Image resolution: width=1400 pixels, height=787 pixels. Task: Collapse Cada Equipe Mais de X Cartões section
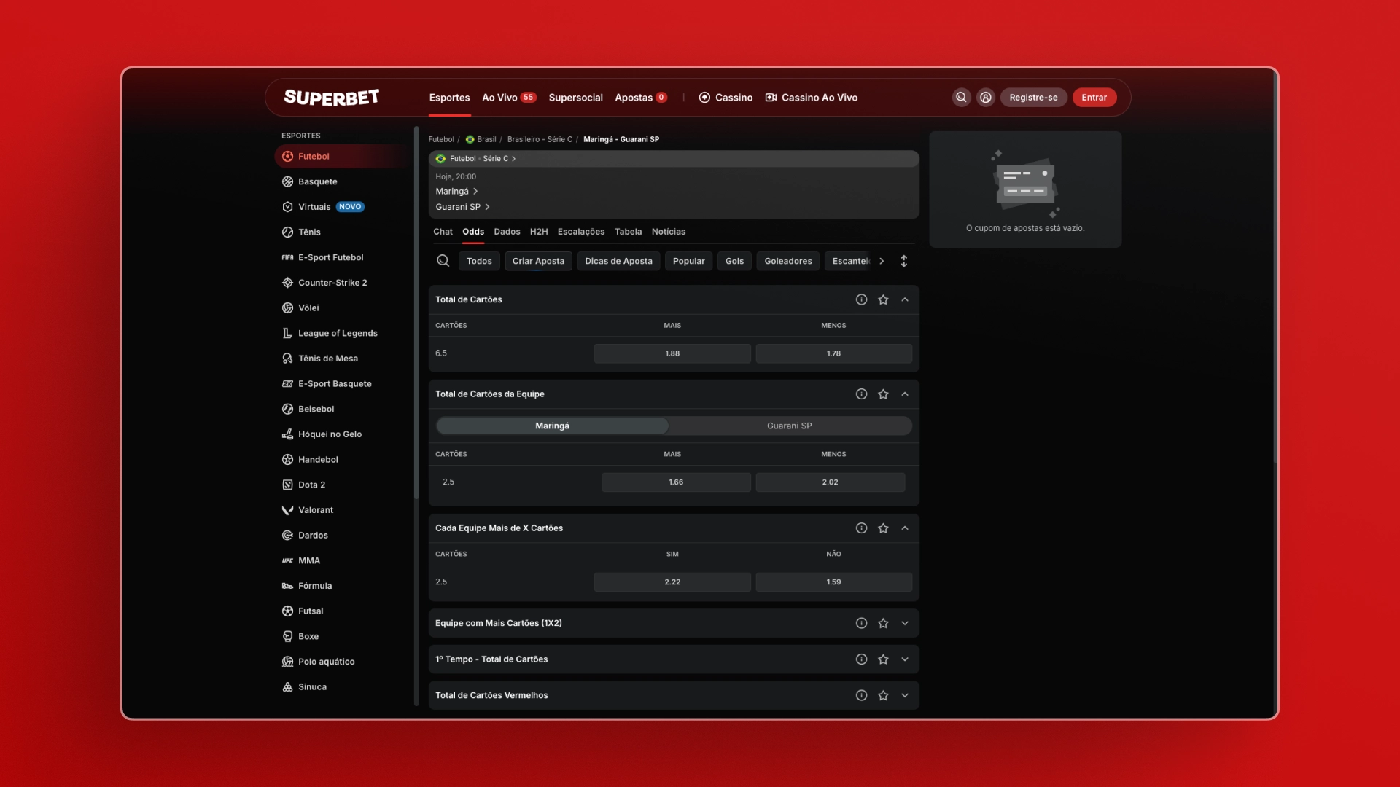[905, 528]
